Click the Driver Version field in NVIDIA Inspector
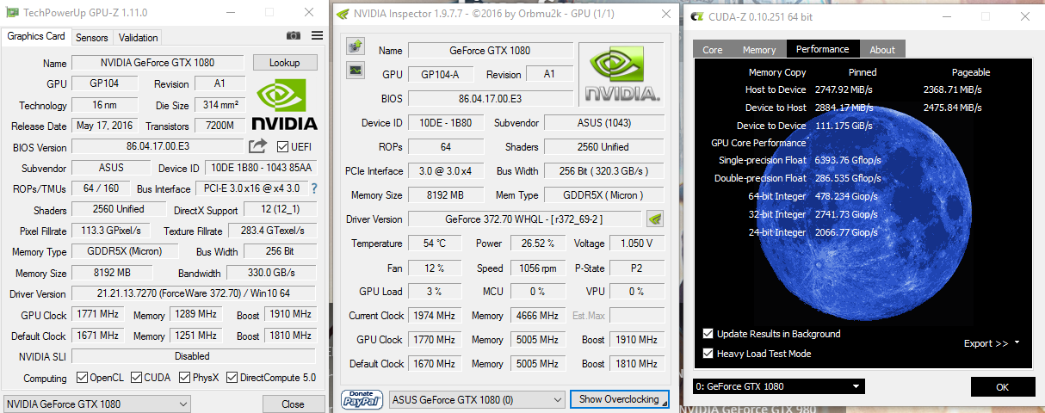The width and height of the screenshot is (1045, 413). (x=524, y=219)
